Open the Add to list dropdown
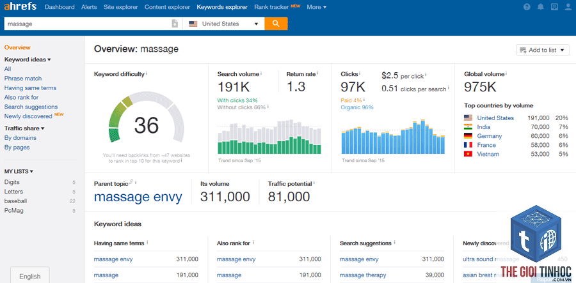 543,50
